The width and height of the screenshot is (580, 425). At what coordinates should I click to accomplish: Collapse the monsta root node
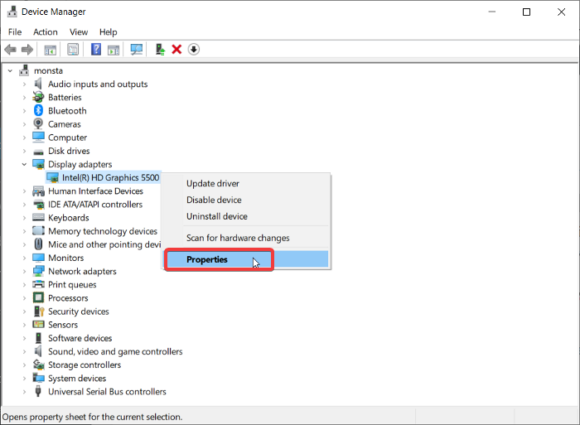tap(10, 70)
